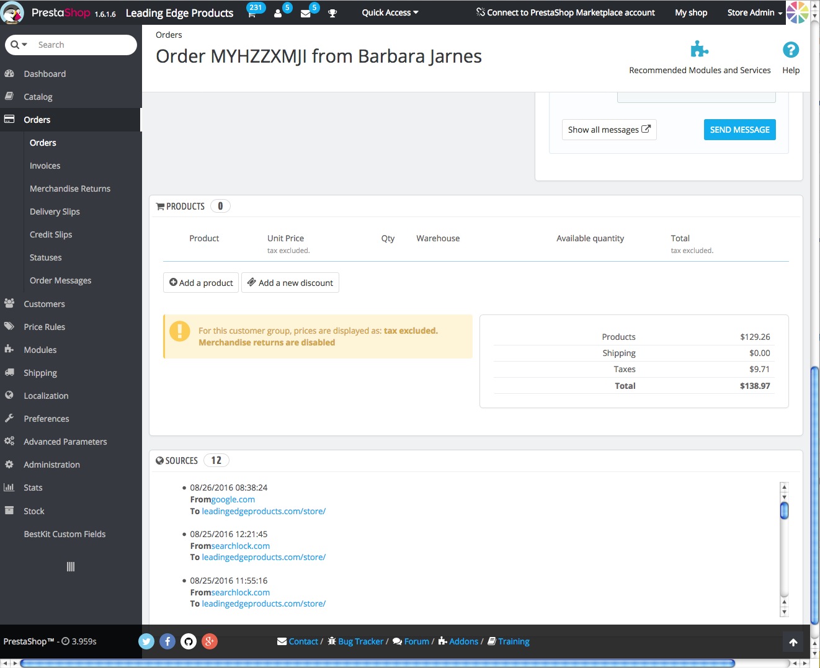
Task: Open the Training footer link
Action: [x=509, y=641]
